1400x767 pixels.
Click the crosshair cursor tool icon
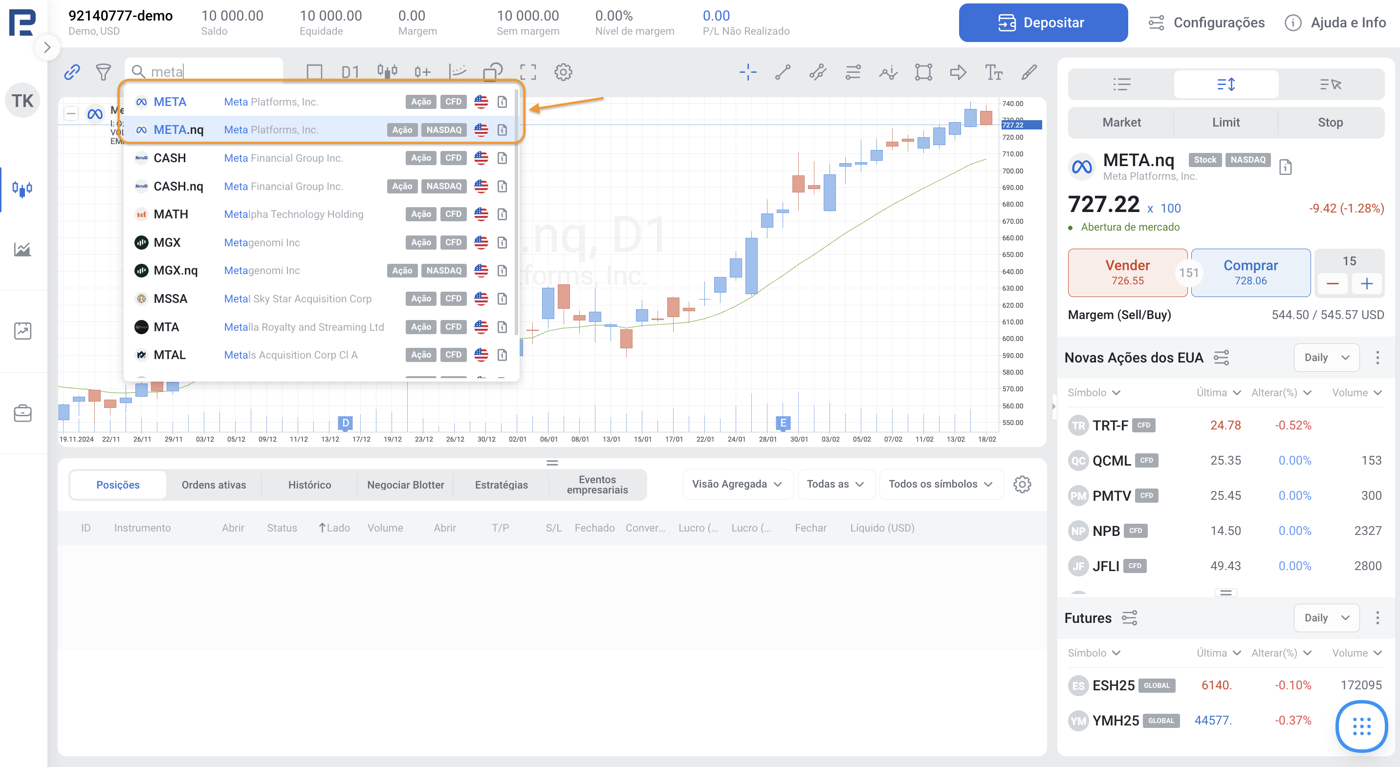pos(747,72)
